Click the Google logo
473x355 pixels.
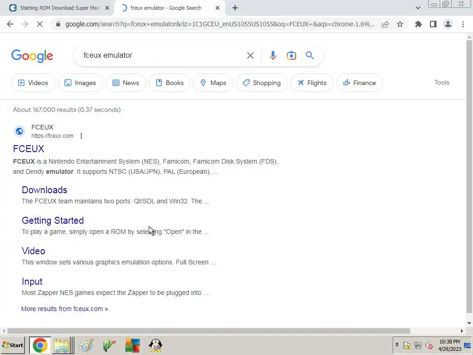click(32, 56)
